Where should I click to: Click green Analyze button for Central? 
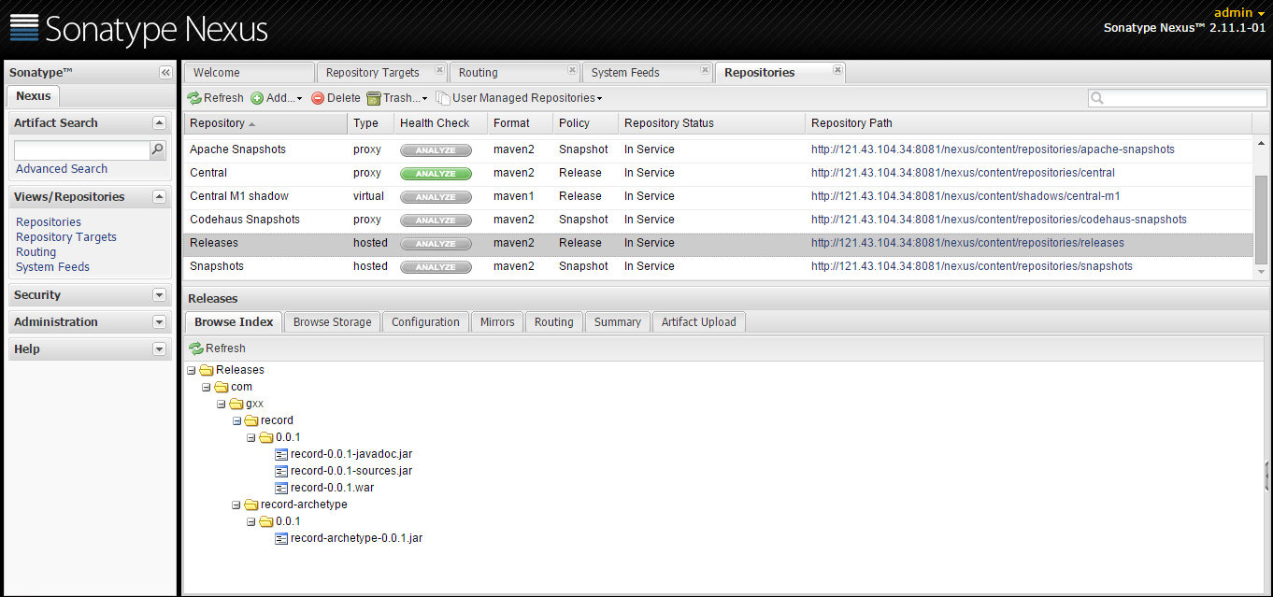coord(436,174)
